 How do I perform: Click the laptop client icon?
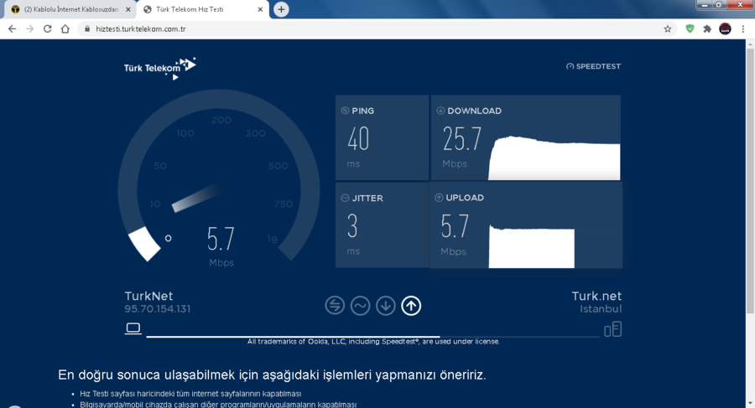point(133,328)
